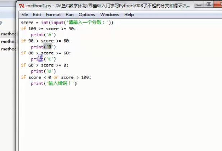Click the print('输入错误！') line
The image size is (222, 151).
point(54,83)
